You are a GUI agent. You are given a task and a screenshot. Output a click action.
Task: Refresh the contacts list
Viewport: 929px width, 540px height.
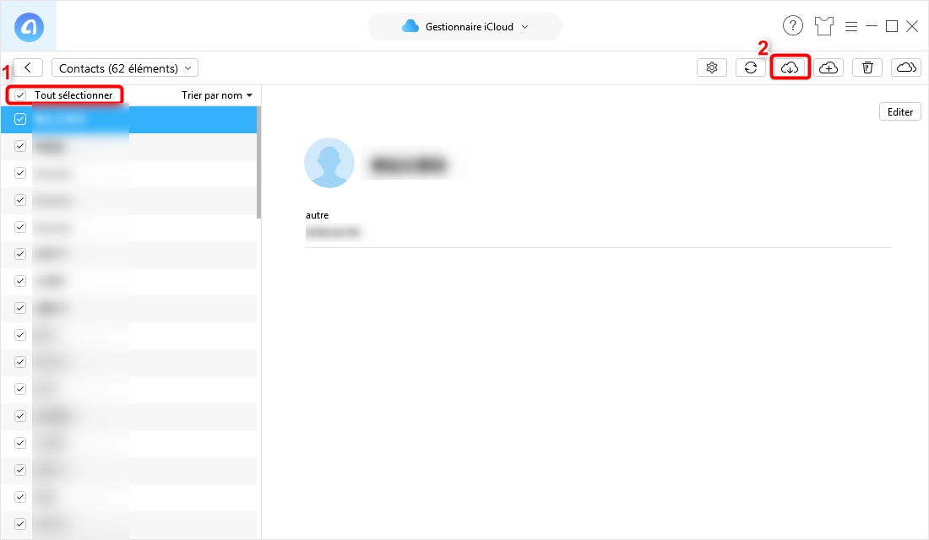(x=750, y=67)
